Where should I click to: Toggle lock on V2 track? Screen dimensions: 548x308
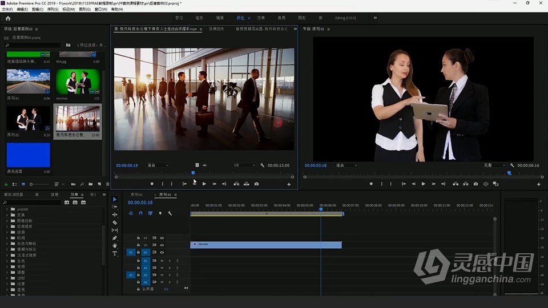138,245
